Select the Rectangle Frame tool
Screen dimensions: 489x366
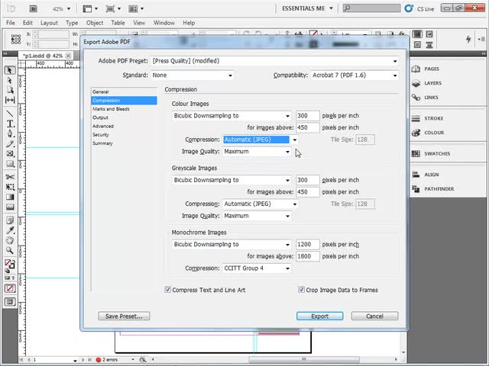pos(10,154)
